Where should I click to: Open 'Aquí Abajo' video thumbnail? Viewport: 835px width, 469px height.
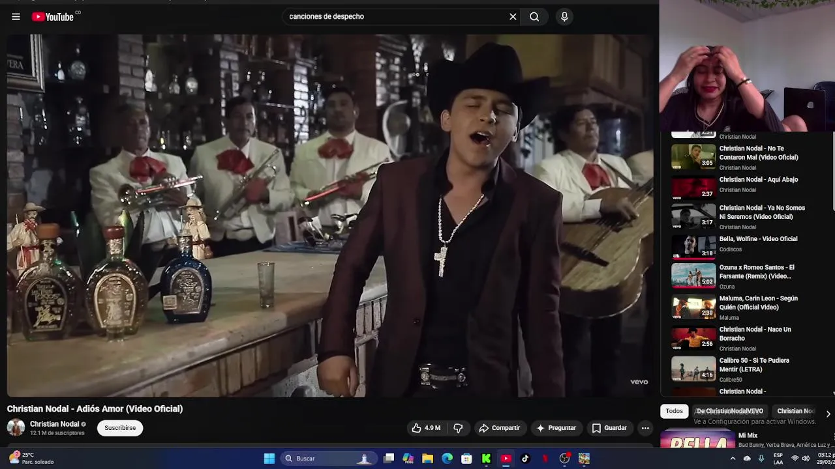tap(693, 188)
